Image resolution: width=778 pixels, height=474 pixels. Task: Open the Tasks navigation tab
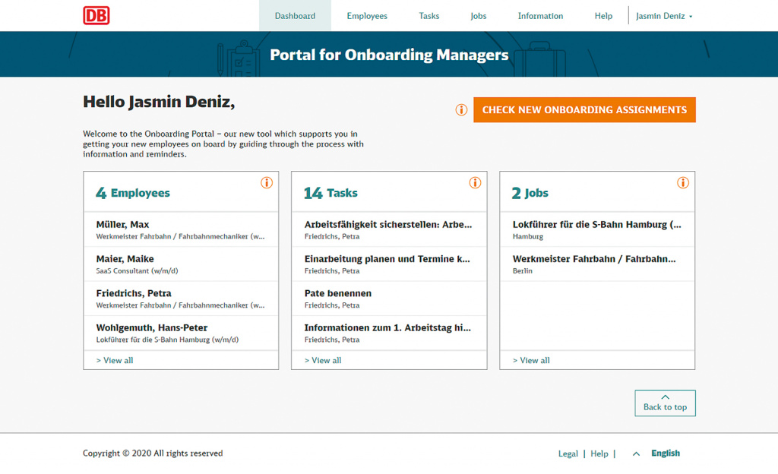(x=429, y=16)
